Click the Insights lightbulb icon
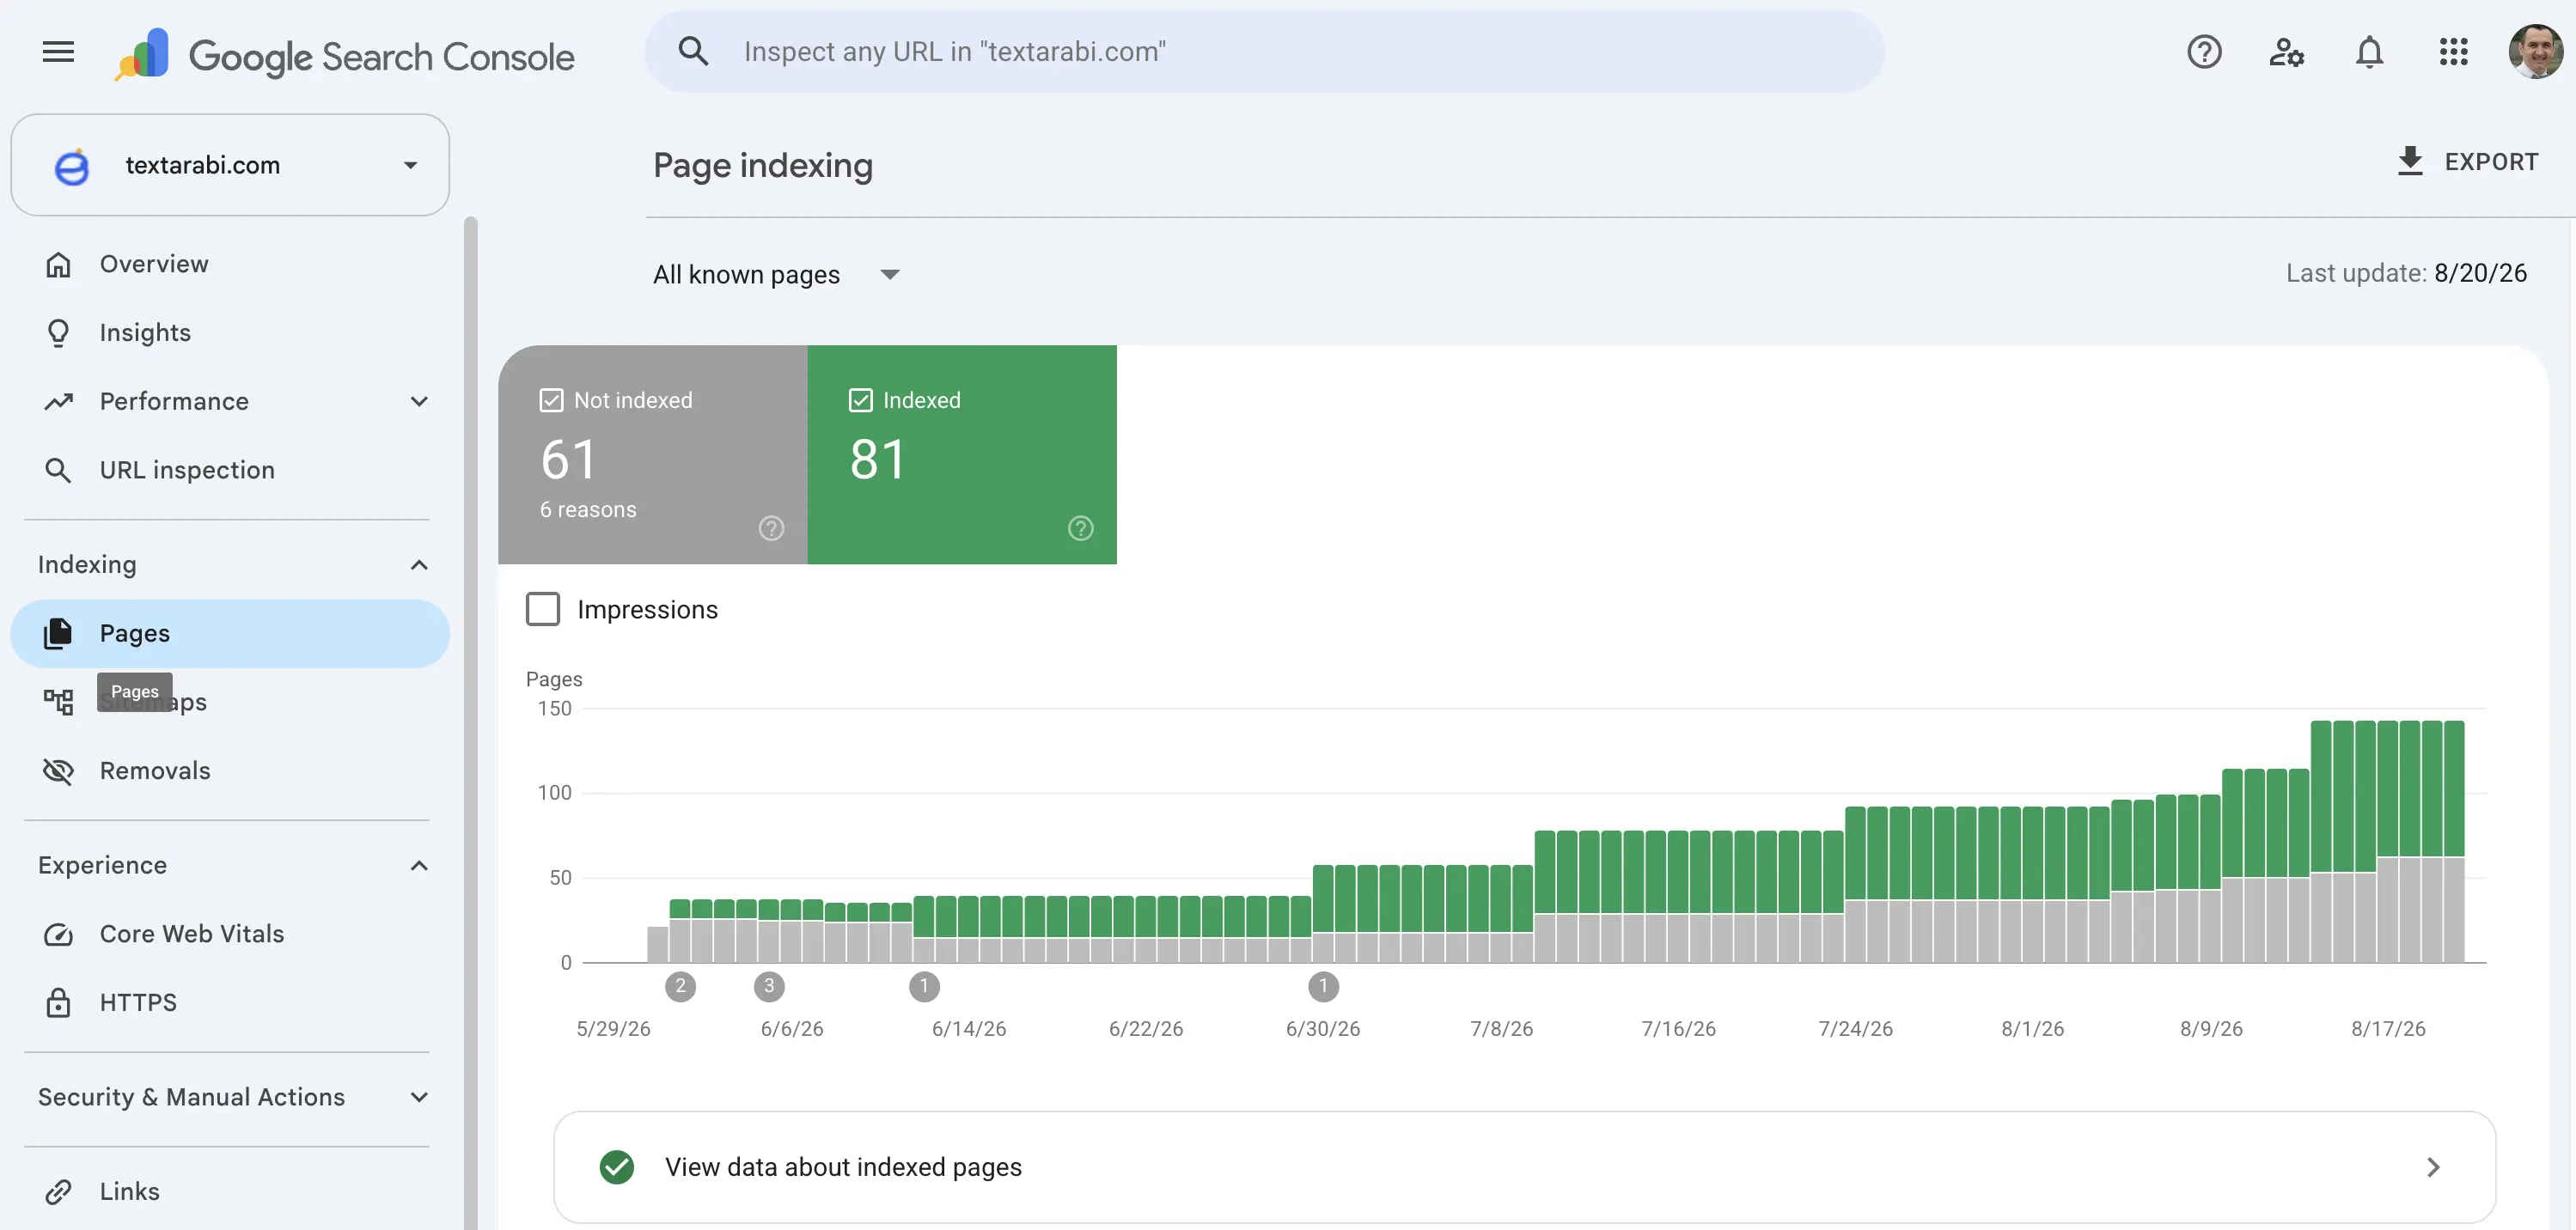Viewport: 2576px width, 1230px height. 58,333
